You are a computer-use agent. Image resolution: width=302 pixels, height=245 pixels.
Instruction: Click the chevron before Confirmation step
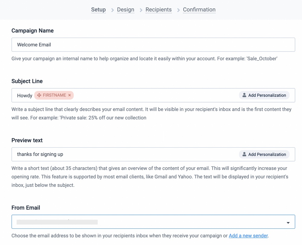[x=178, y=10]
